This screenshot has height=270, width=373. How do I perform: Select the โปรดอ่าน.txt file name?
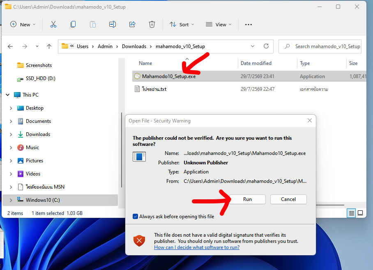click(154, 89)
